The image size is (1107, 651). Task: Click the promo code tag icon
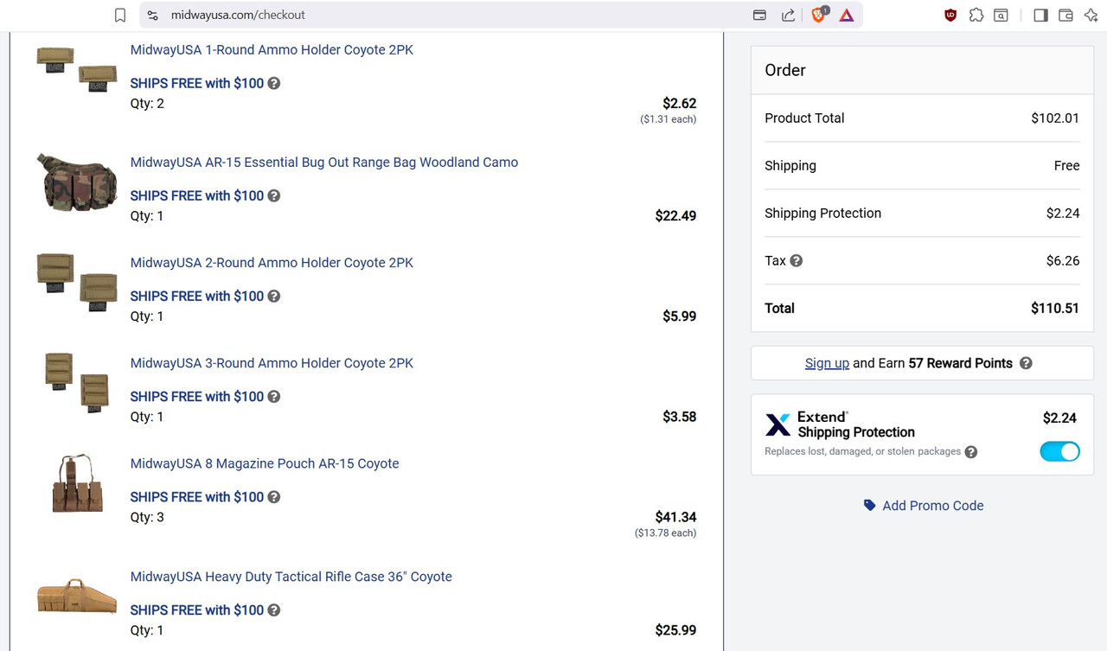[869, 505]
